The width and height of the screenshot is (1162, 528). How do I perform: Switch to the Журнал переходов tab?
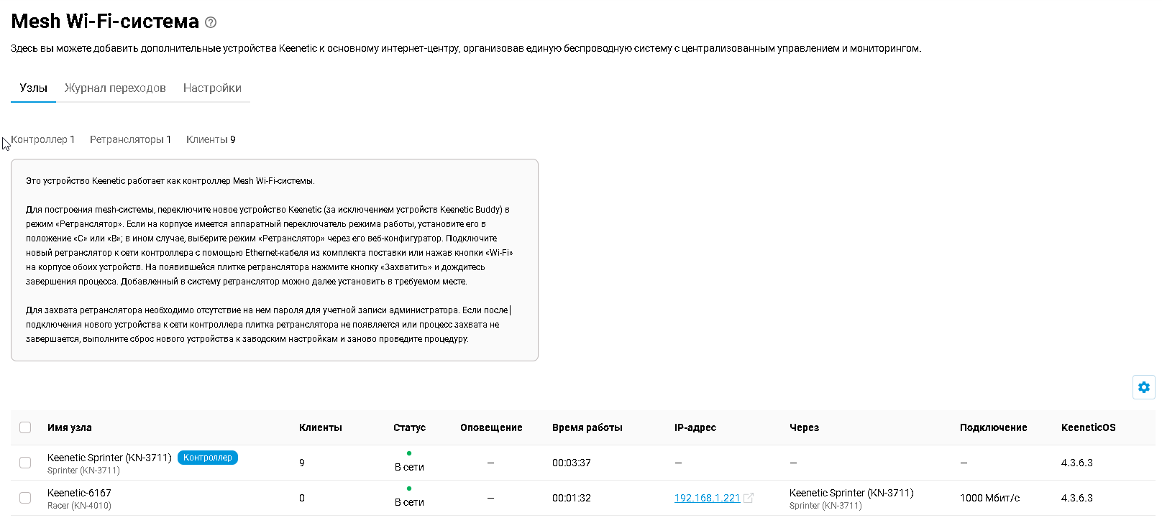(x=115, y=88)
